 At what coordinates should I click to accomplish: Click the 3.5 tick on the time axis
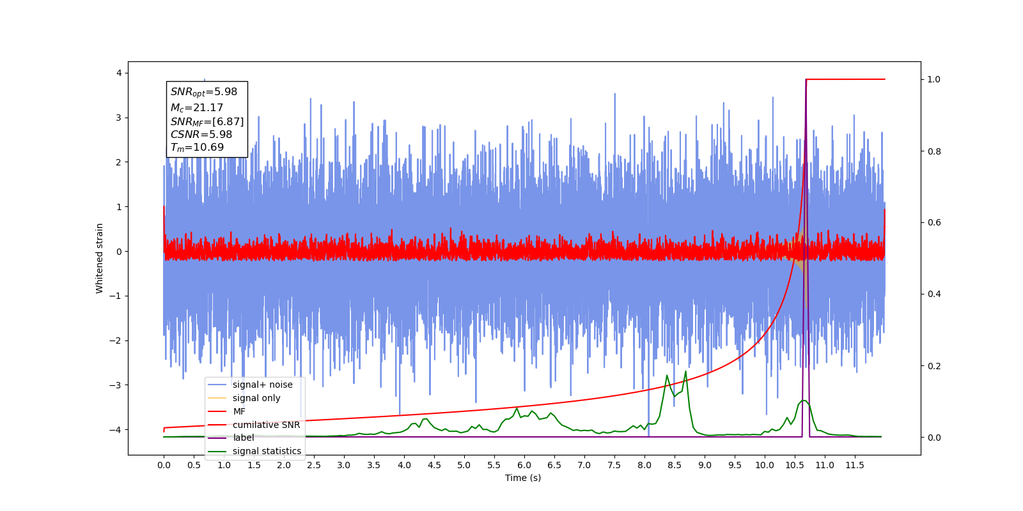click(x=374, y=465)
